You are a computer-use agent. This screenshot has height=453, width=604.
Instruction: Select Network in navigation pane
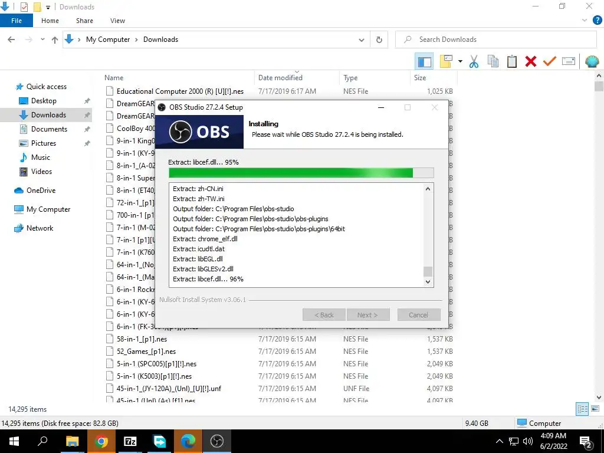click(40, 228)
